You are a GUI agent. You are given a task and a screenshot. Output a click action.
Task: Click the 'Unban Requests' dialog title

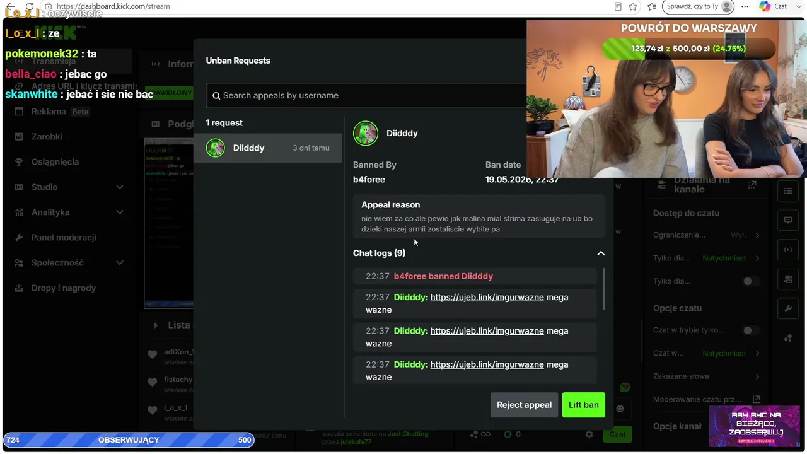pyautogui.click(x=238, y=61)
